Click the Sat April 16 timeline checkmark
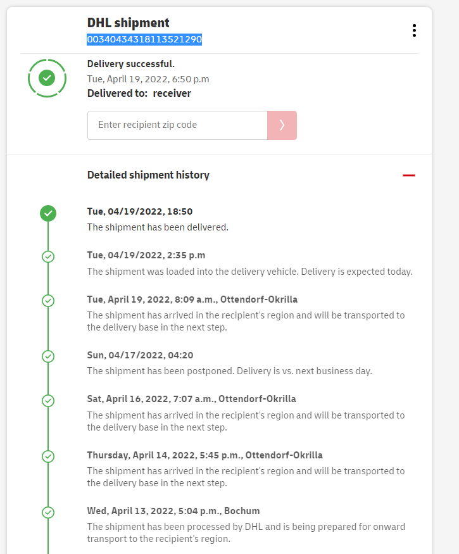 (x=48, y=400)
